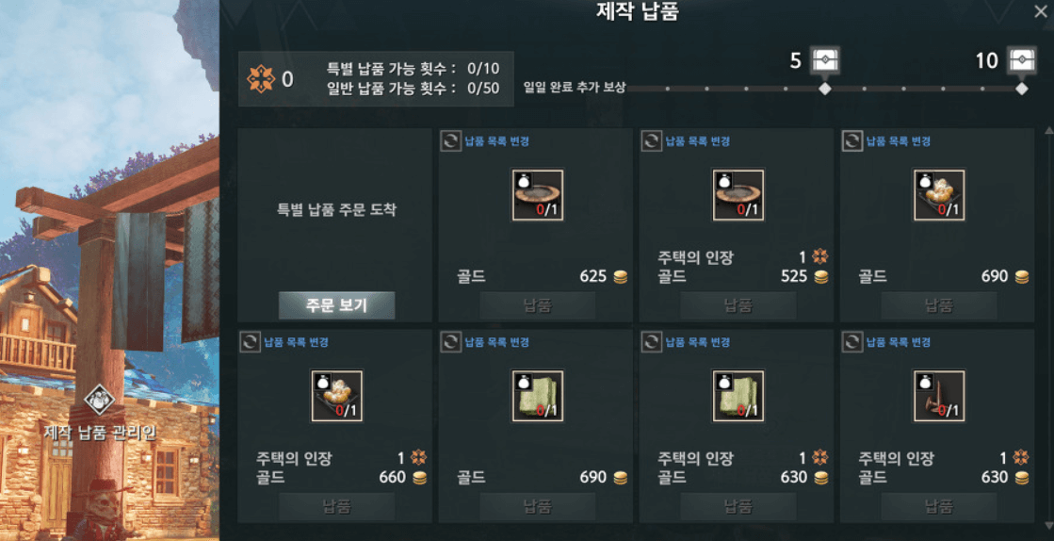
Task: Select the first-row gold nugget item, 690 gold
Action: tap(939, 194)
